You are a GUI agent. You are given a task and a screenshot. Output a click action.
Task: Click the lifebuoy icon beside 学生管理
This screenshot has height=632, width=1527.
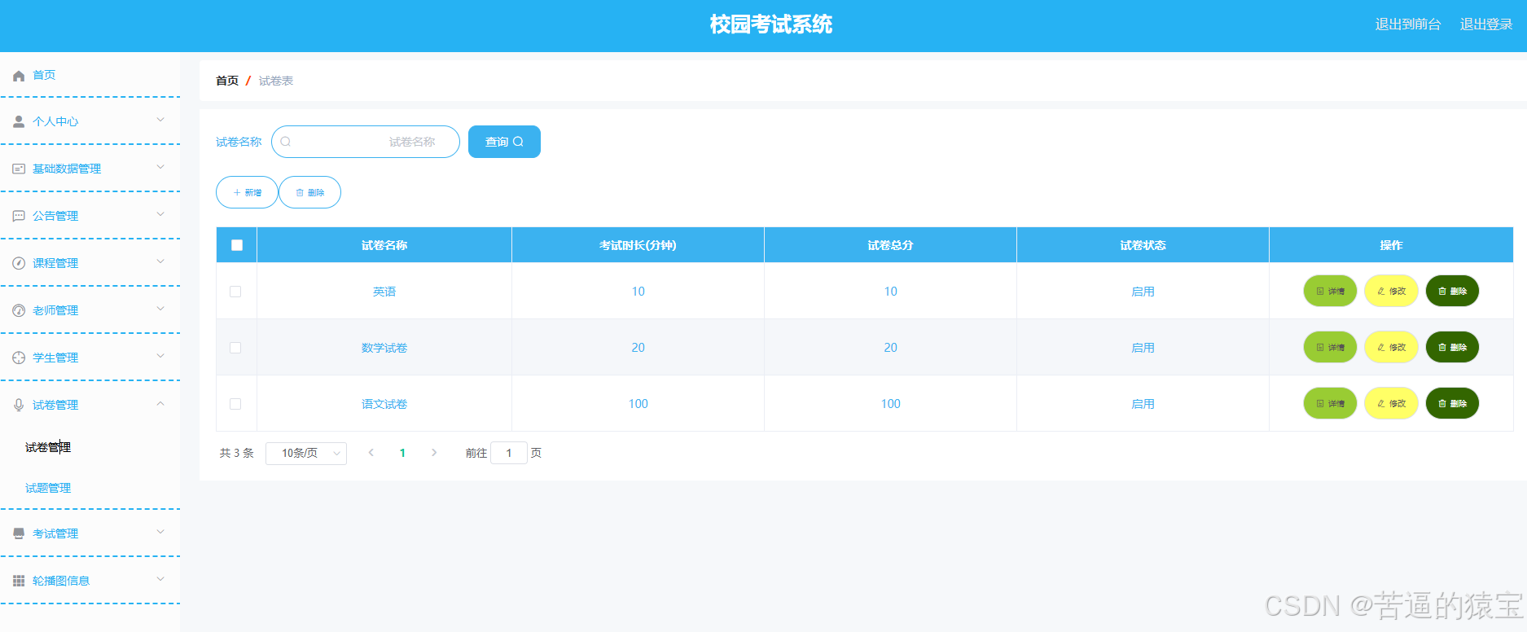(x=19, y=358)
